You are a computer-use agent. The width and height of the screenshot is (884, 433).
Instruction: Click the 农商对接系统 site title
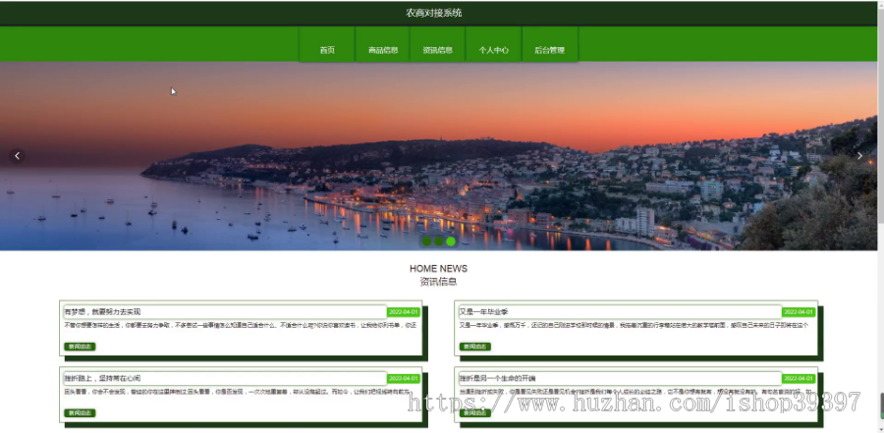pos(434,13)
